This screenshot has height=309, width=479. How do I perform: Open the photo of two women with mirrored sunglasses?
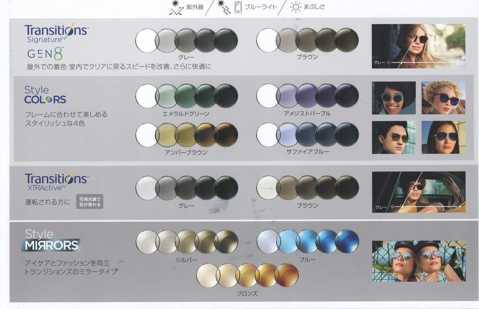click(419, 261)
